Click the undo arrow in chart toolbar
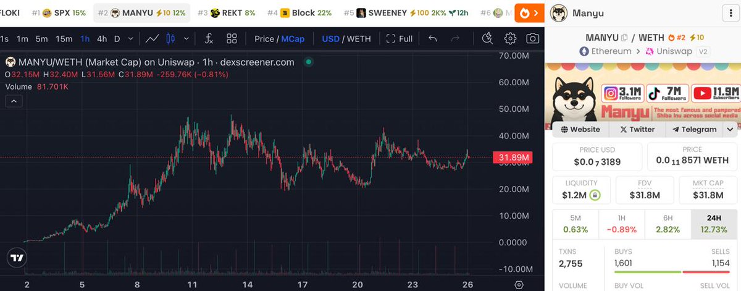 tap(433, 38)
